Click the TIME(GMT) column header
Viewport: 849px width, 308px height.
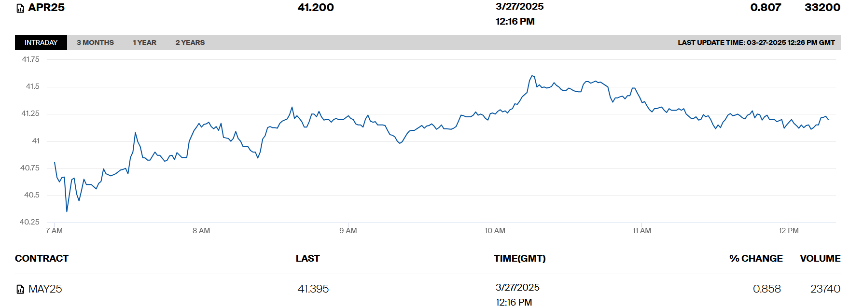click(519, 258)
